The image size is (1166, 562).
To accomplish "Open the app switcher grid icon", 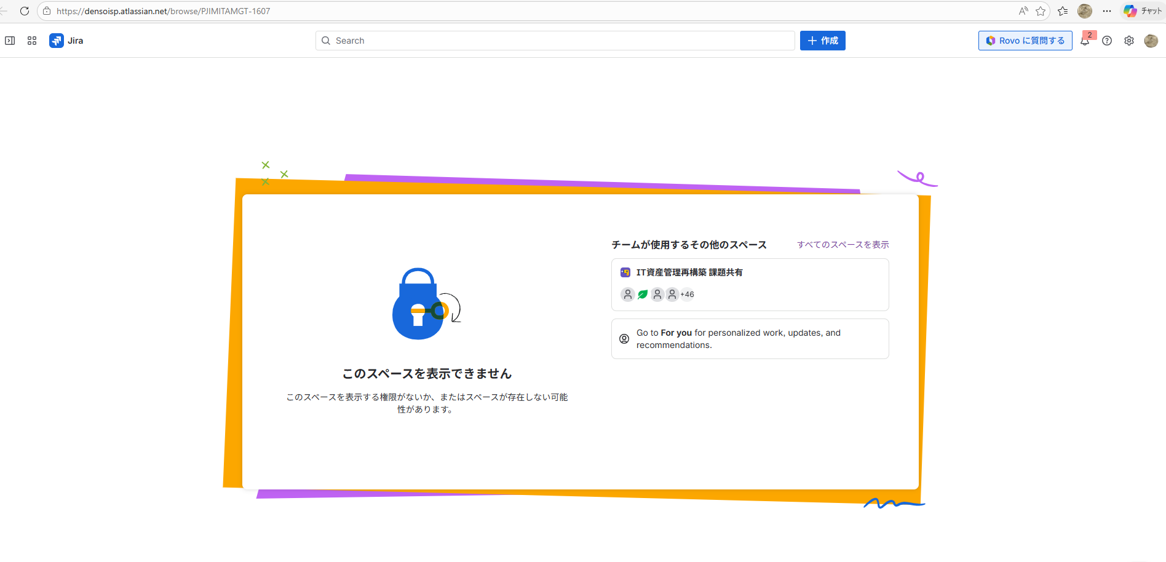I will 32,41.
